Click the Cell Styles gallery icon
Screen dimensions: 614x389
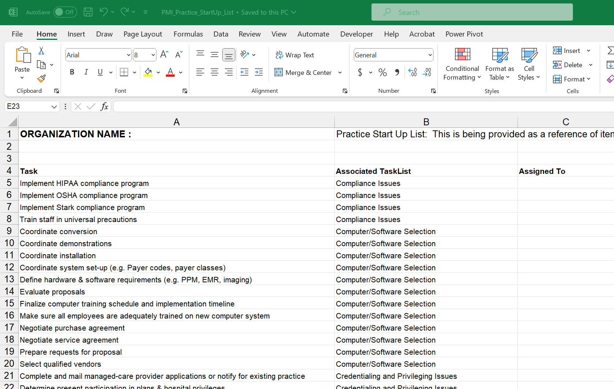tap(529, 64)
